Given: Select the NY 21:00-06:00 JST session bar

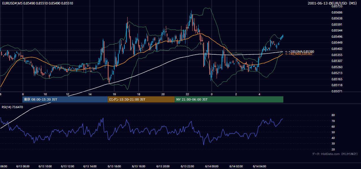Looking at the screenshot, I should pos(229,99).
